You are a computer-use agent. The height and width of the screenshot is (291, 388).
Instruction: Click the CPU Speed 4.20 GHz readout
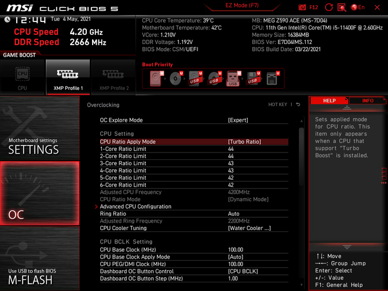coord(58,32)
